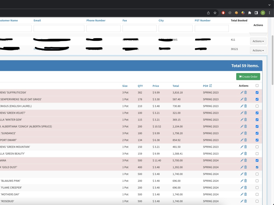Edit the BUXUS 'SUFFRUTICOSA' row using pencil icon

coord(241,92)
